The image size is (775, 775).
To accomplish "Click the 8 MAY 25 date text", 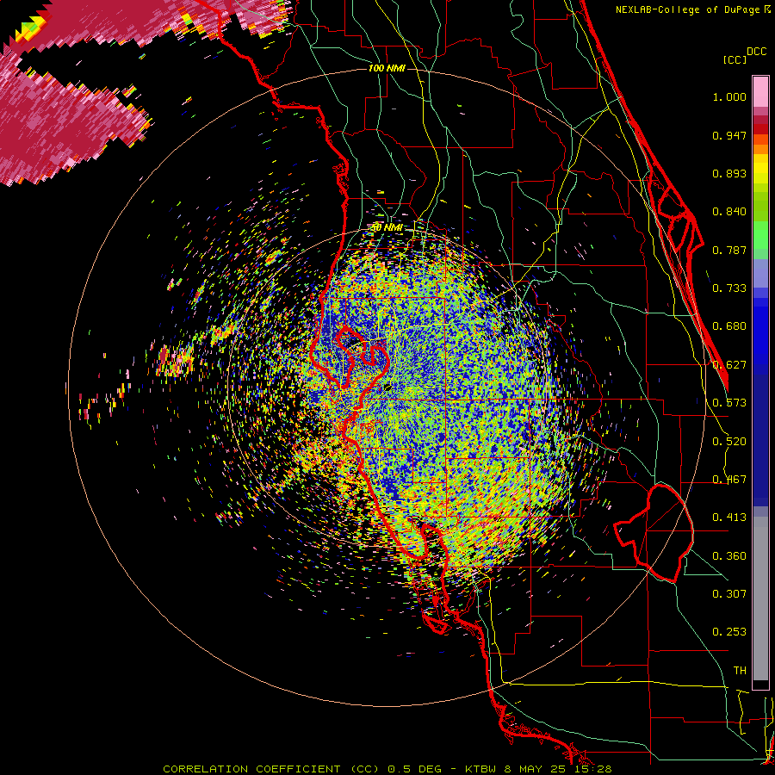I will (x=536, y=769).
